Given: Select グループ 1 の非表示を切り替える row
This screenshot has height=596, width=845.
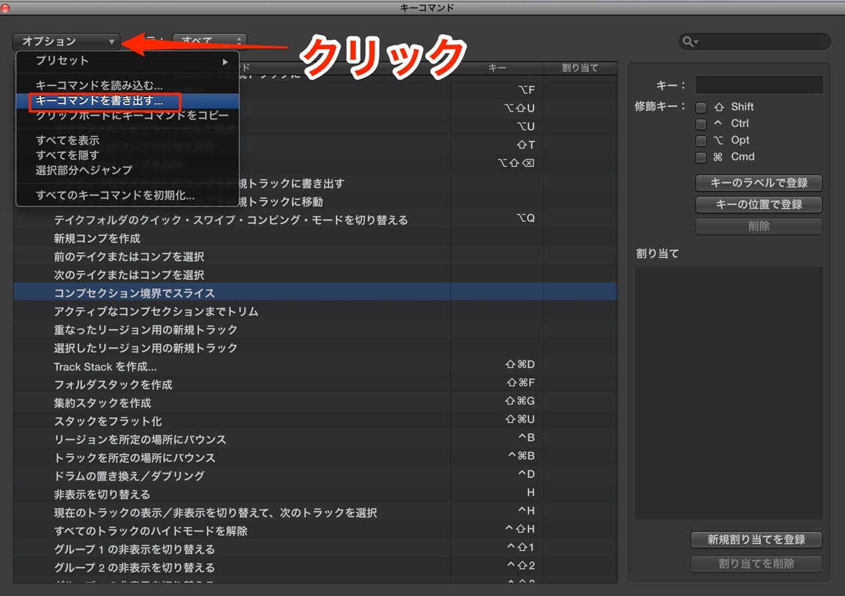Looking at the screenshot, I should pos(315,549).
